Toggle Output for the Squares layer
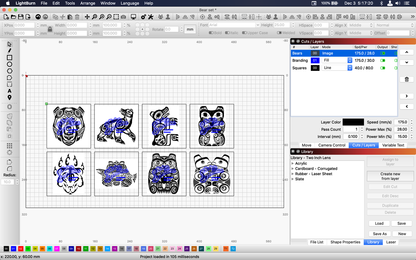 [383, 68]
